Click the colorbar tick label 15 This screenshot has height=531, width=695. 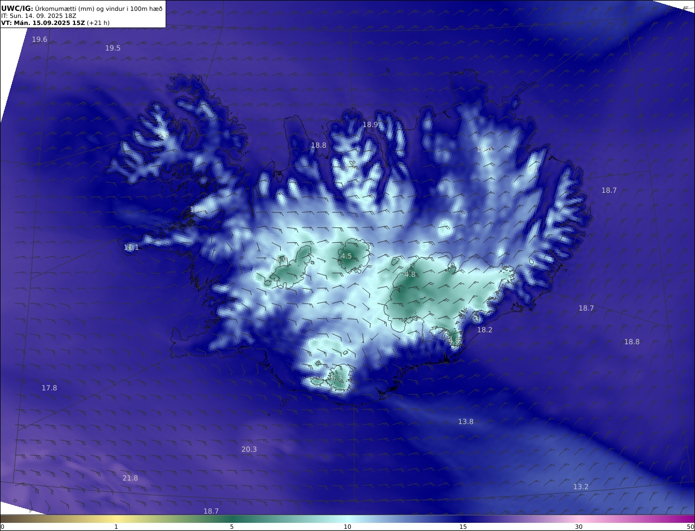tap(463, 527)
